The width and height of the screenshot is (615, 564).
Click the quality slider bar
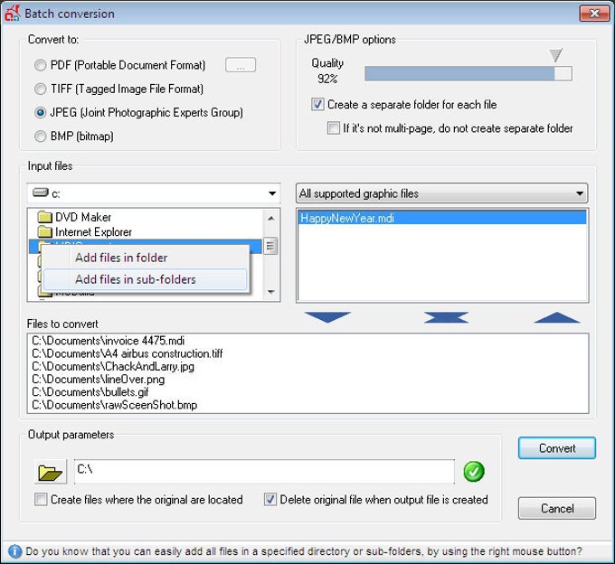[468, 74]
